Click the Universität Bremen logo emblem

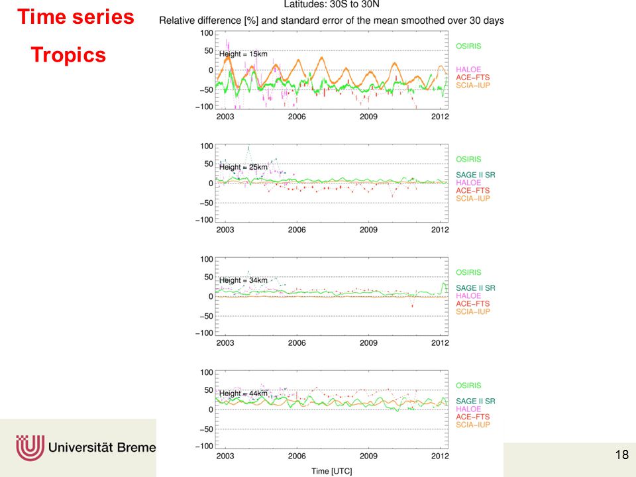click(x=30, y=449)
